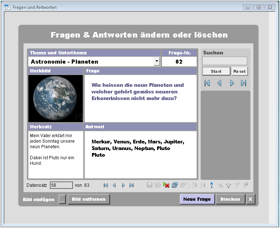The width and height of the screenshot is (280, 228).
Task: Go to previous record in bottom navigation
Action: click(114, 185)
